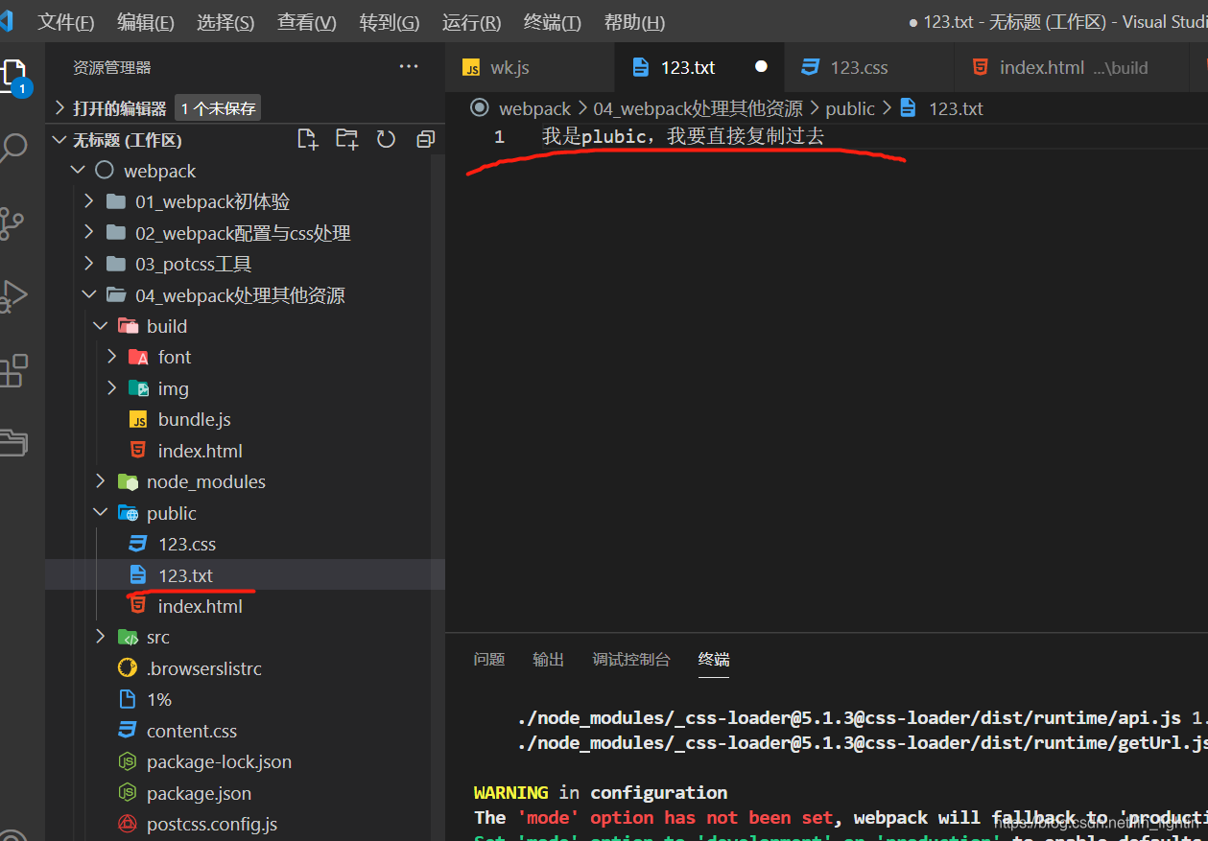Open the Search activity bar icon
Viewport: 1208px width, 841px height.
point(13,149)
